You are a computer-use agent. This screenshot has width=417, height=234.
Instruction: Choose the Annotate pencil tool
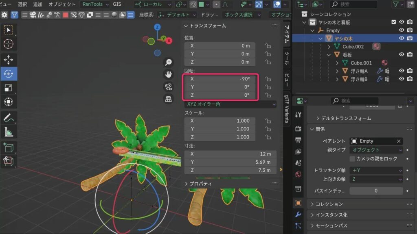pyautogui.click(x=9, y=118)
